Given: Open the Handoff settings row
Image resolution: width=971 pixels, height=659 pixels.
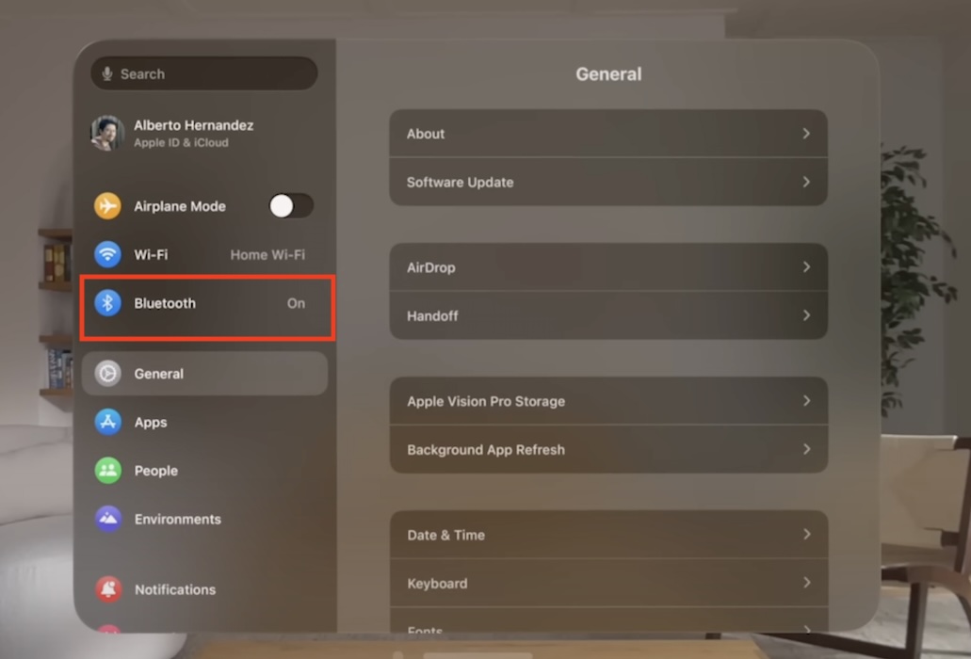Looking at the screenshot, I should pyautogui.click(x=608, y=315).
